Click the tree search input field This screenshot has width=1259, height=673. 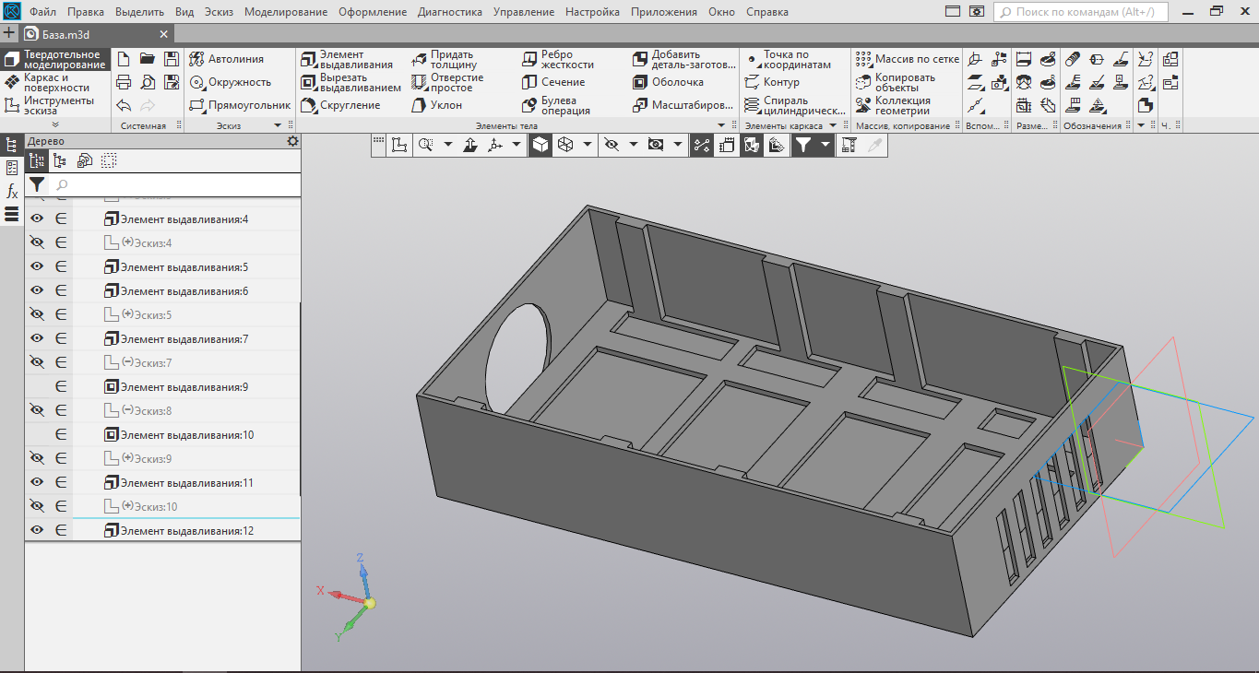(x=175, y=185)
